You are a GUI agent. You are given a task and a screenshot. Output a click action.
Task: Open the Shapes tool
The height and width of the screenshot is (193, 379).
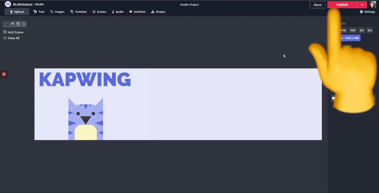[x=158, y=12]
